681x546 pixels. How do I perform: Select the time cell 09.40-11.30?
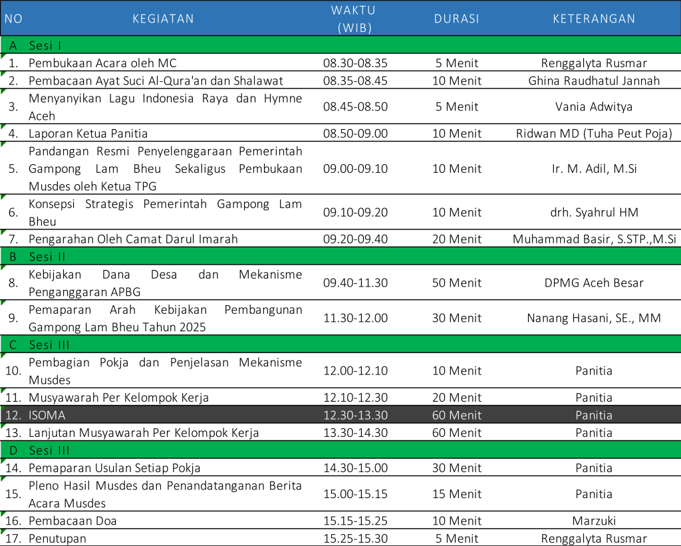pos(355,283)
